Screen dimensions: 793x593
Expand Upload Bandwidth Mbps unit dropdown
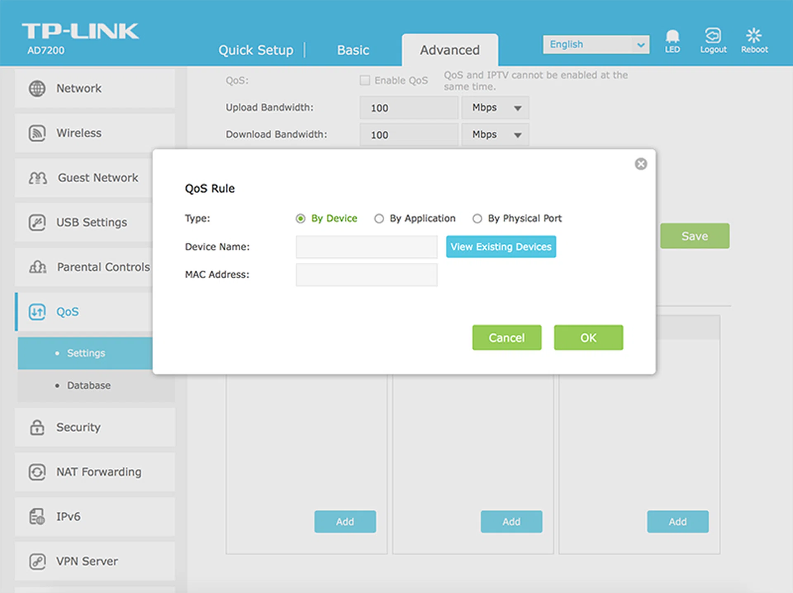point(495,108)
